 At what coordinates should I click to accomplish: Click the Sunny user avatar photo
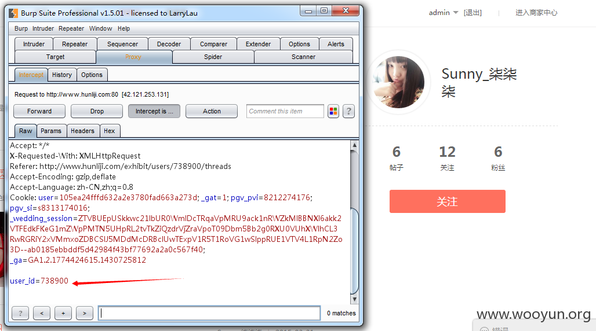pos(399,82)
